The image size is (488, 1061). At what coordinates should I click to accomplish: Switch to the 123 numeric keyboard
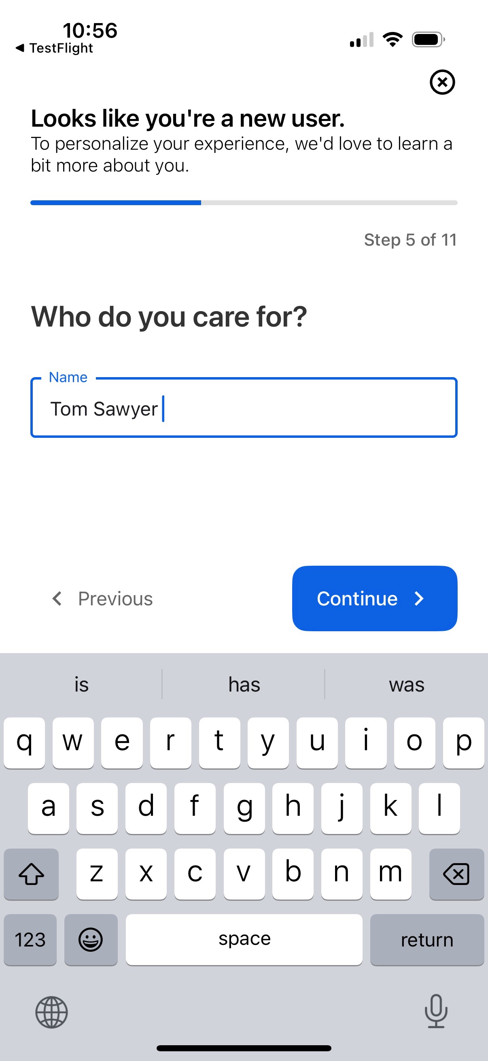point(30,940)
